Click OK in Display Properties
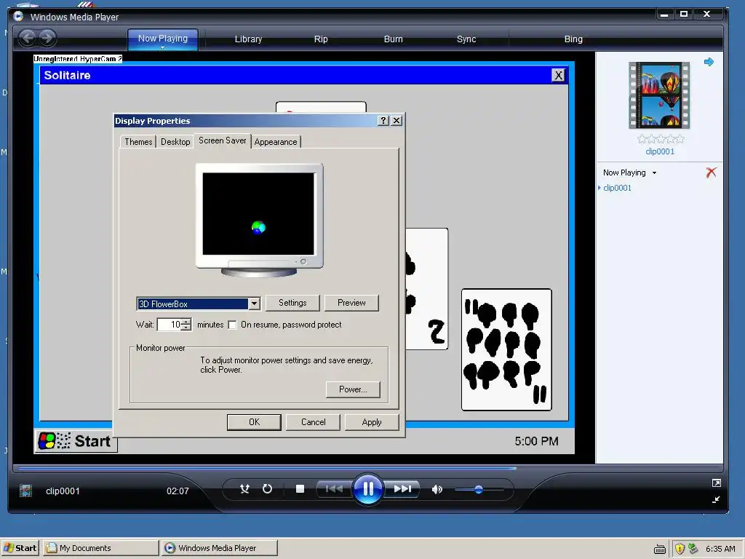 254,422
